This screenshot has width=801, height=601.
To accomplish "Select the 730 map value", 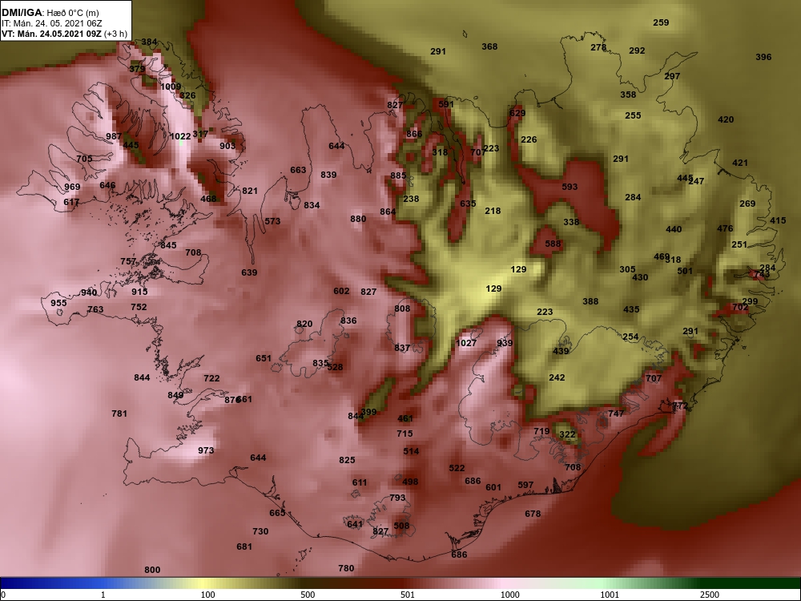I will click(x=260, y=531).
